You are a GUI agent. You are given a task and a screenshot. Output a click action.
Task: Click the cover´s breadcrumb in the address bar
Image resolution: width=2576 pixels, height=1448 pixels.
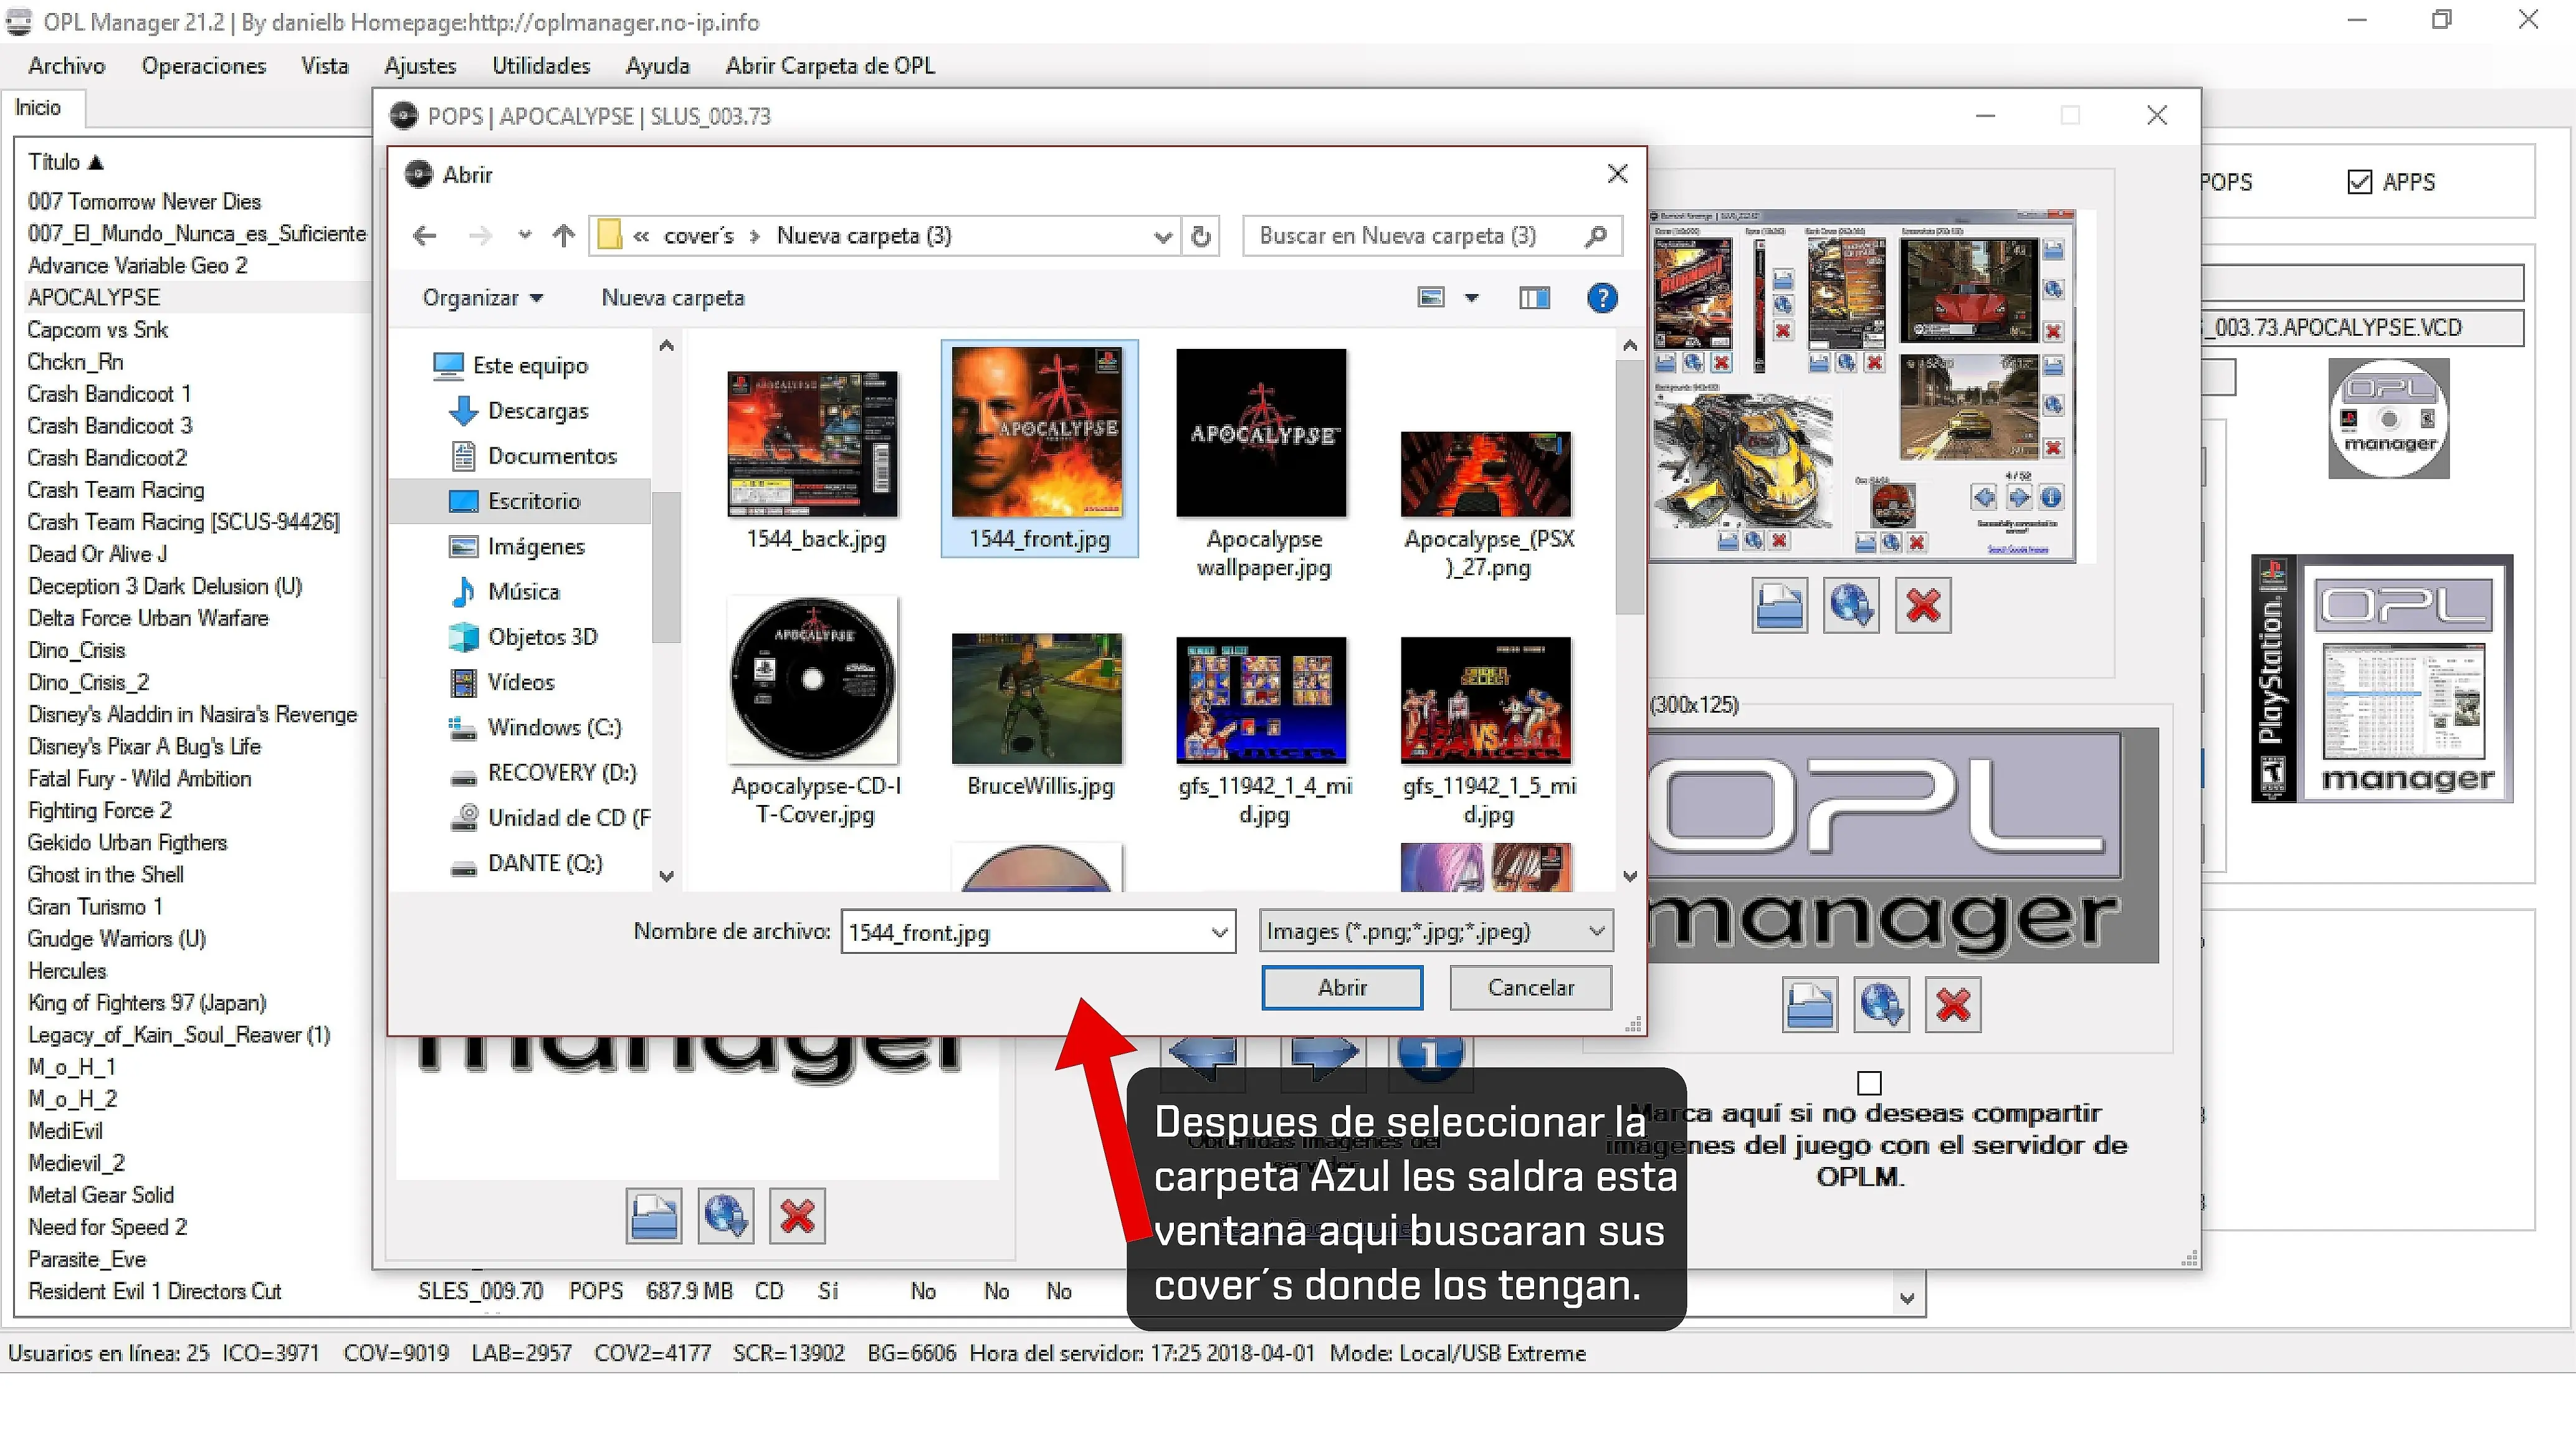point(699,236)
